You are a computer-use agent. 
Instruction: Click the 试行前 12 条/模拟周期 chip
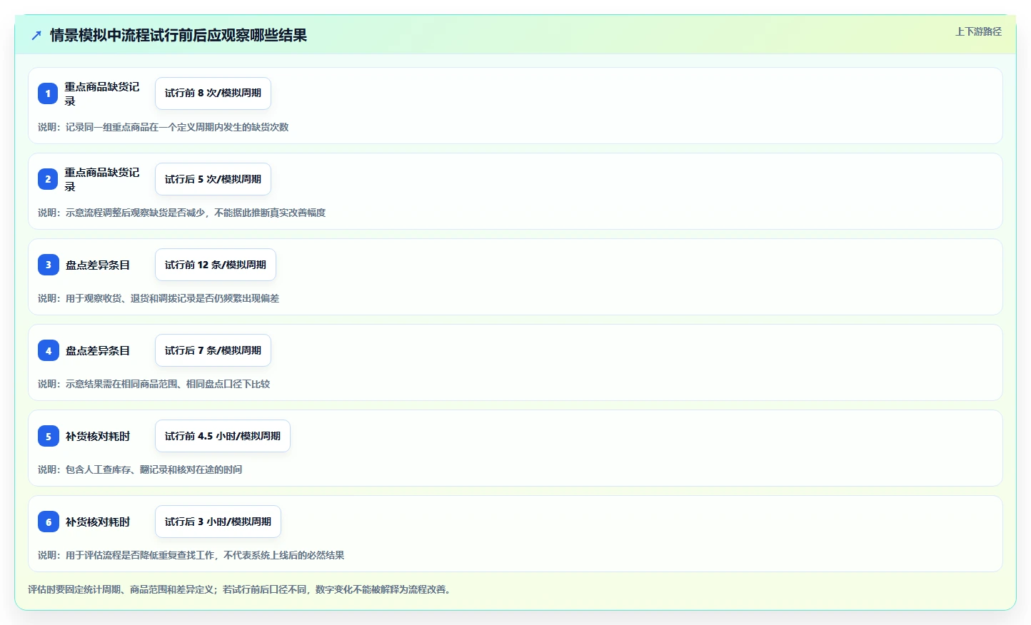pos(216,265)
